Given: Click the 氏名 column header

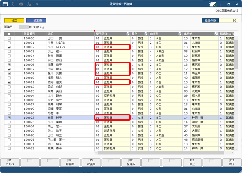Looking at the screenshot, I should click(x=70, y=34).
